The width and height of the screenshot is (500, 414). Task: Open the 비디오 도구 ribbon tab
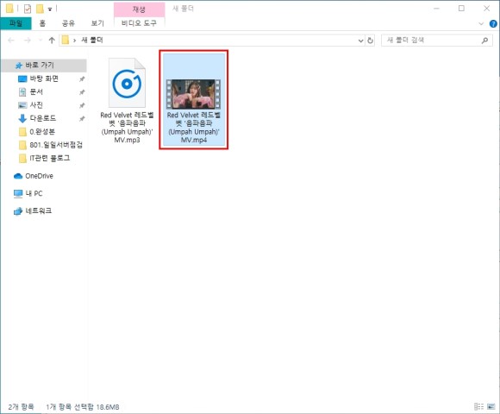(x=139, y=23)
